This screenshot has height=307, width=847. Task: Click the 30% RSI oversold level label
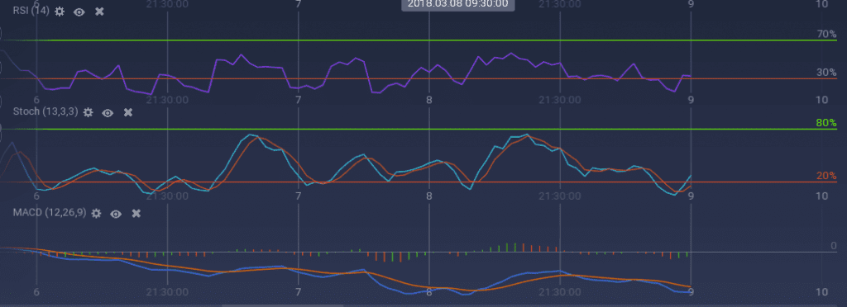pyautogui.click(x=826, y=72)
